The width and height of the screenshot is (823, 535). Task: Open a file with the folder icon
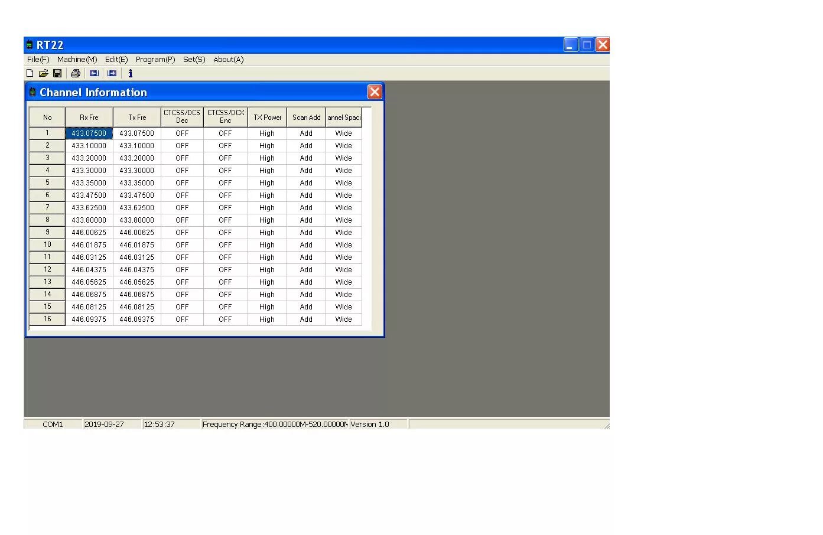(x=43, y=73)
